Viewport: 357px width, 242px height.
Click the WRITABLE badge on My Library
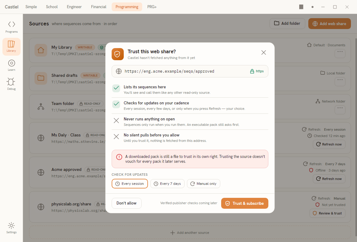click(x=85, y=47)
